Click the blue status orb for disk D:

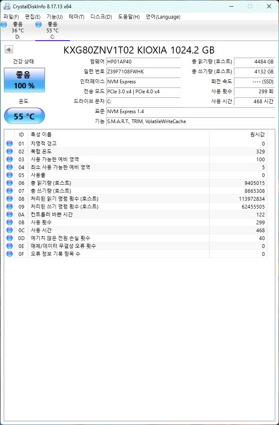4,24
